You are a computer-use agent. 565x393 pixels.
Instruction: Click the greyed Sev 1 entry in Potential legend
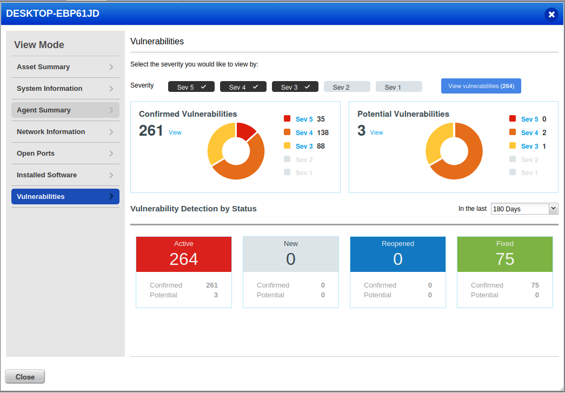[x=523, y=173]
